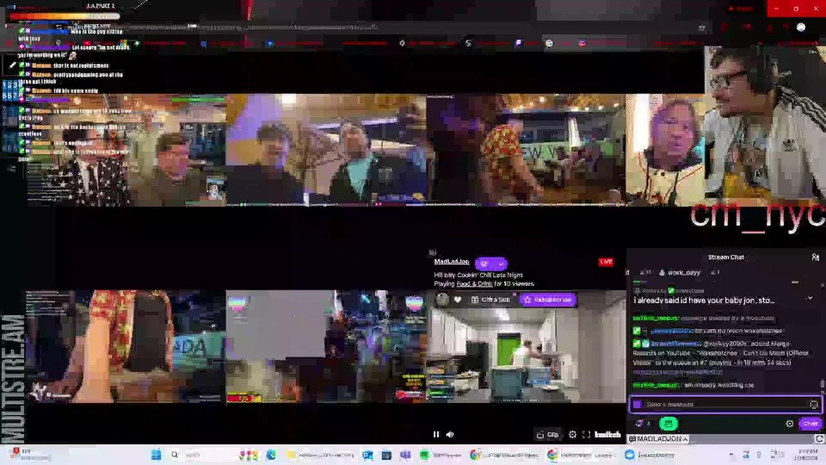
Task: Open the Clip button on the player
Action: click(x=548, y=435)
